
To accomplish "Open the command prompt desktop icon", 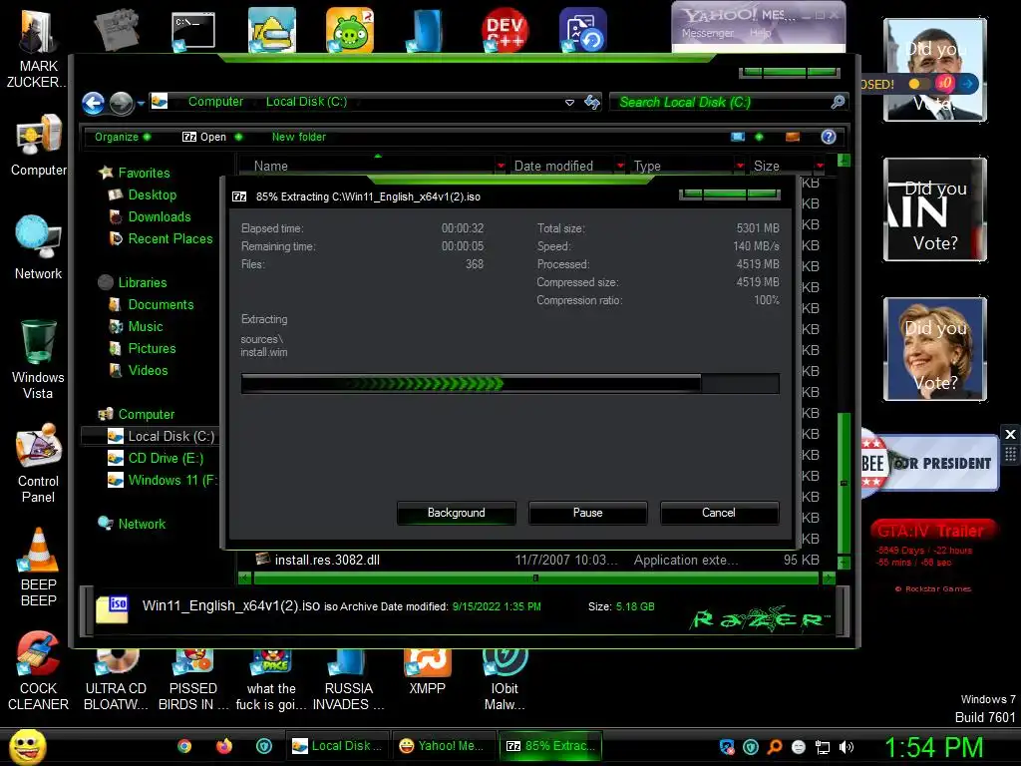I will tap(193, 31).
